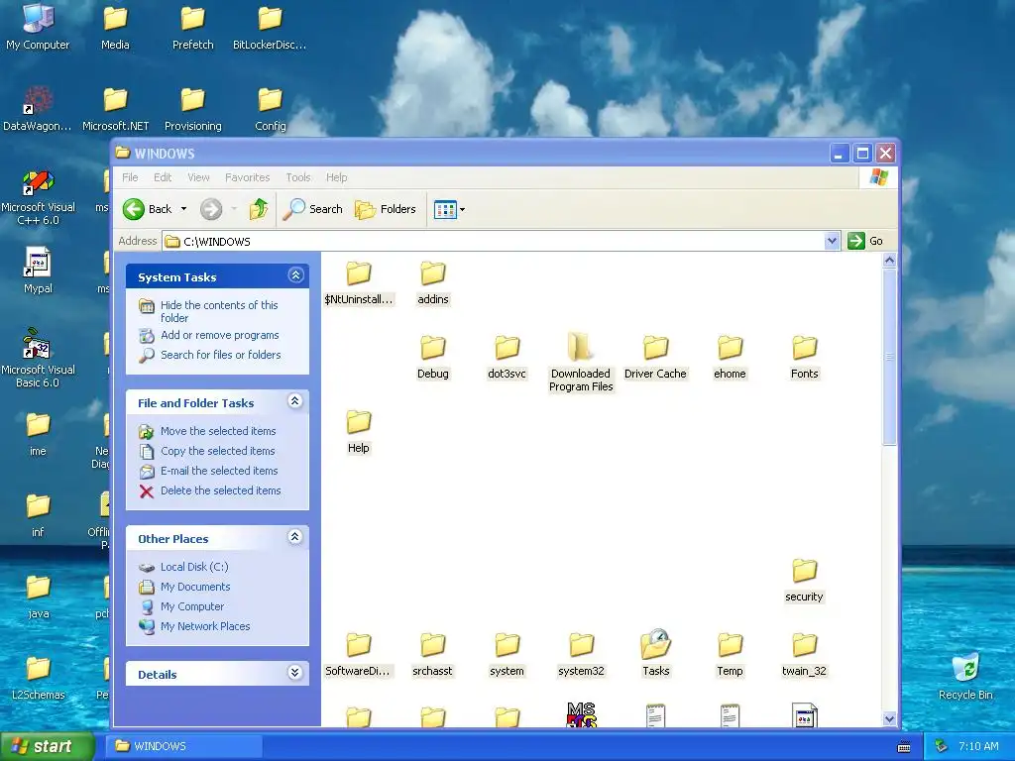
Task: Expand the Details panel
Action: 295,673
